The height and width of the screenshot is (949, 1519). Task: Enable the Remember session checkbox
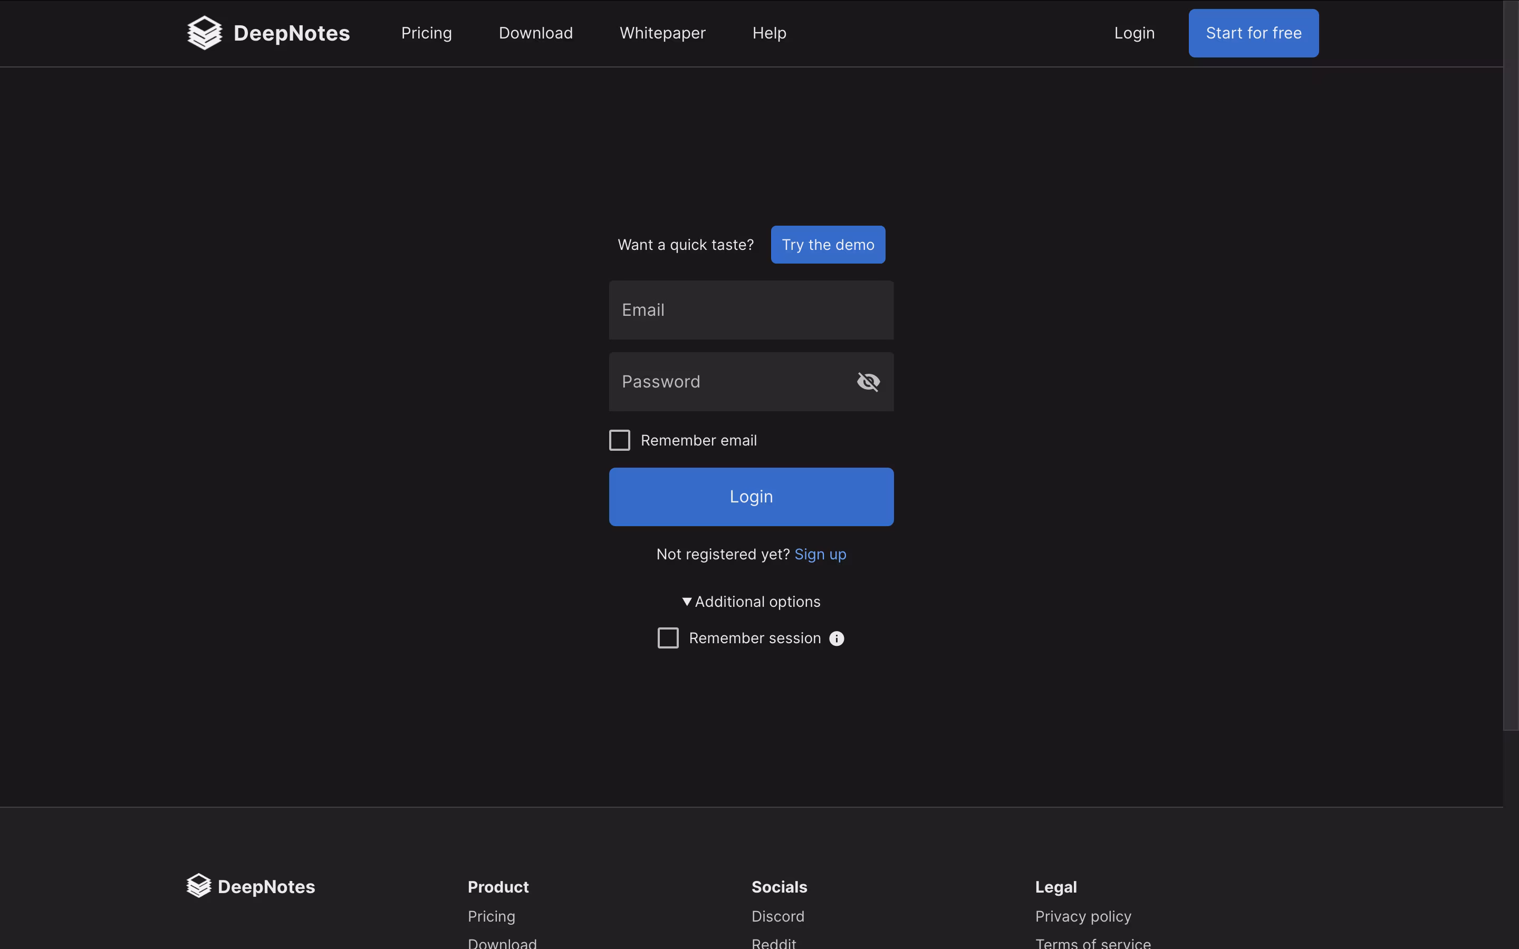(668, 638)
